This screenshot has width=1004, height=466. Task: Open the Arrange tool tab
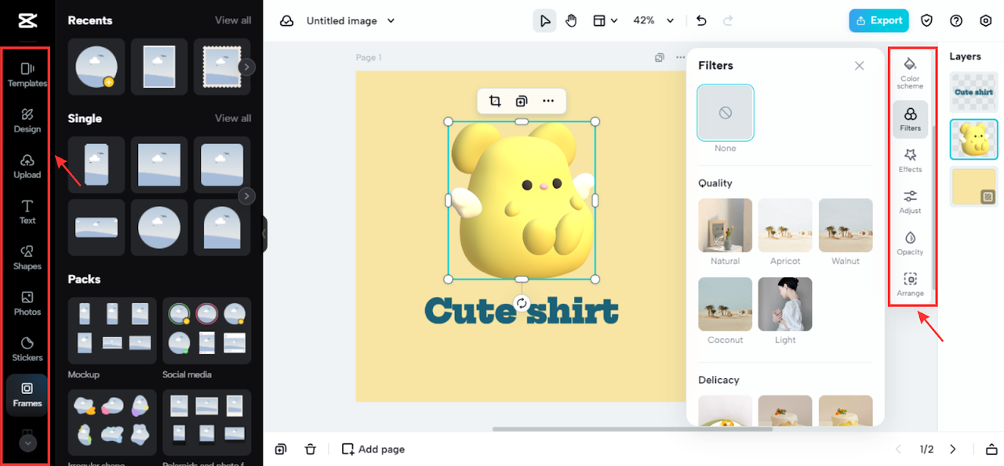click(x=911, y=285)
